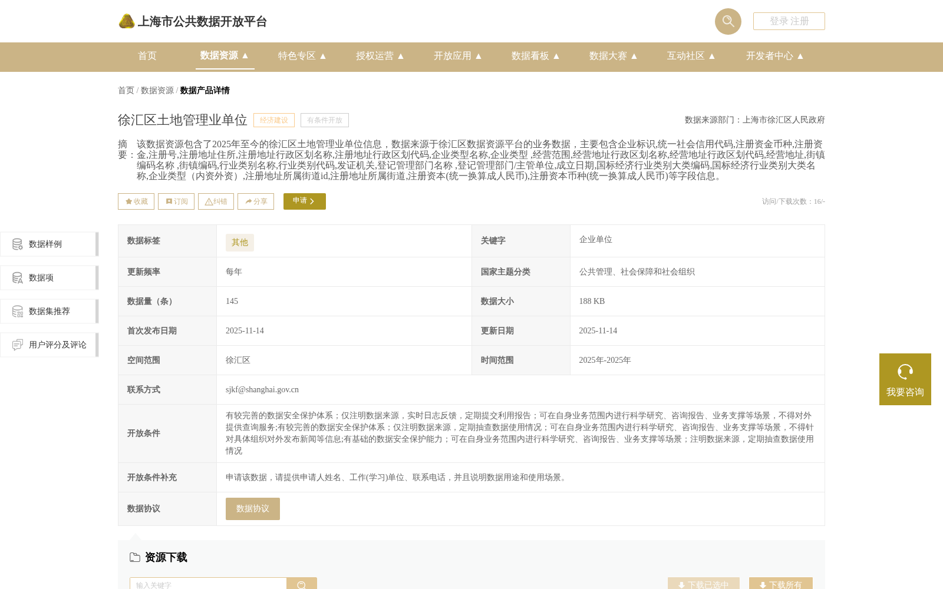Viewport: 943px width, 589px height.
Task: Click keyword value 企业单位
Action: tap(596, 240)
